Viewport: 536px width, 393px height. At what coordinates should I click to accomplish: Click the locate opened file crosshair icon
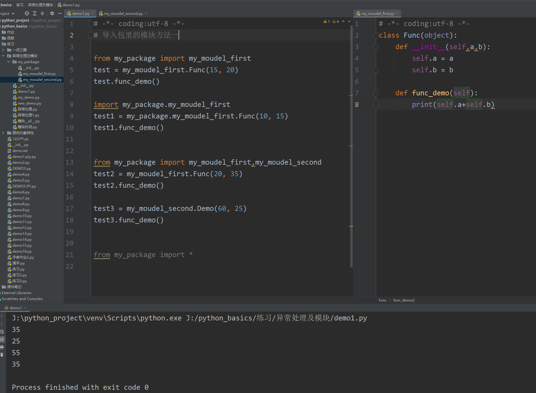(x=27, y=13)
